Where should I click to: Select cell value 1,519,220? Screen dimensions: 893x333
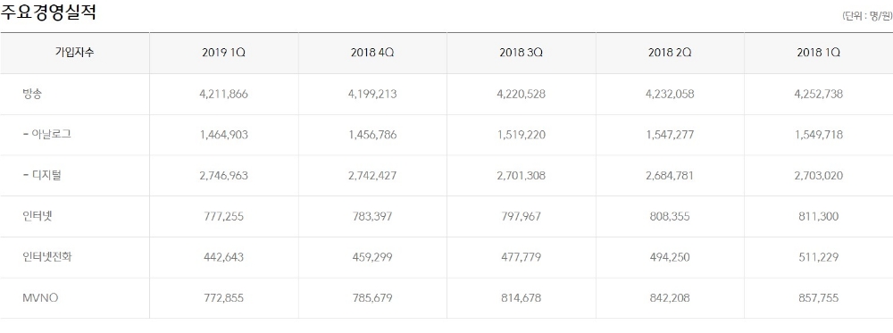pos(522,135)
